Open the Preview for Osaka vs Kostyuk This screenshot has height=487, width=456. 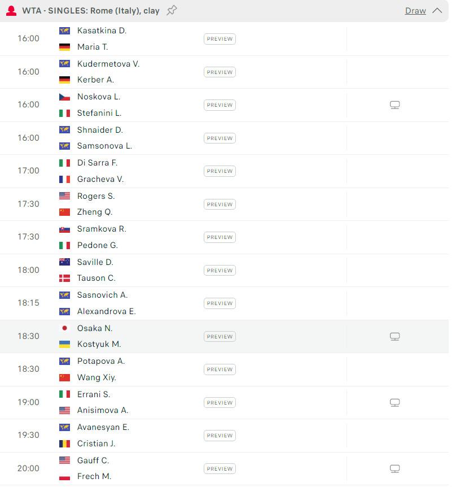coord(219,336)
